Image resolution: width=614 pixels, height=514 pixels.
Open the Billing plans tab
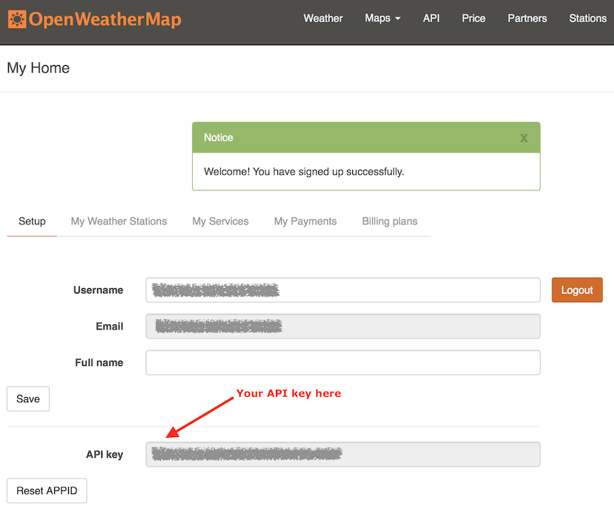pos(389,221)
